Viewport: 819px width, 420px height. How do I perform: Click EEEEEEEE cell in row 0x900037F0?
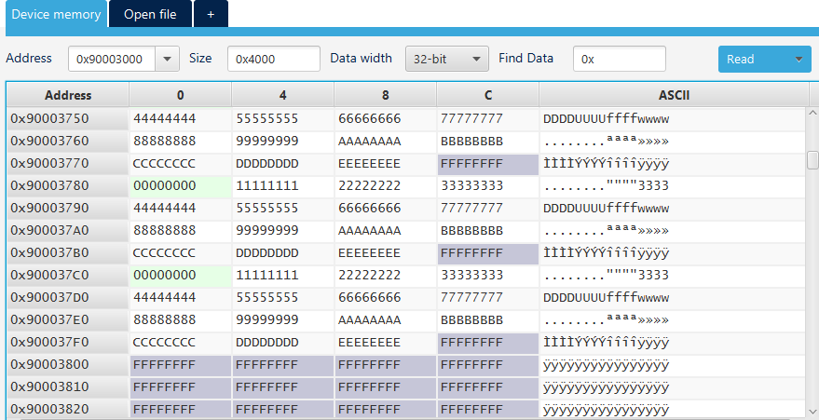coord(385,343)
